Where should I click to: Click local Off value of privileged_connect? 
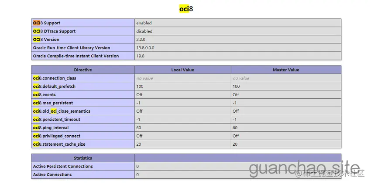point(139,136)
